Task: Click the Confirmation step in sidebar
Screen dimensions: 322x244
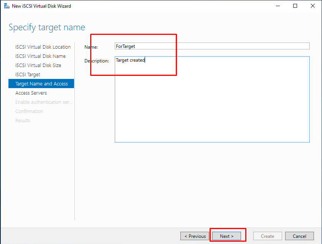Action: click(29, 111)
